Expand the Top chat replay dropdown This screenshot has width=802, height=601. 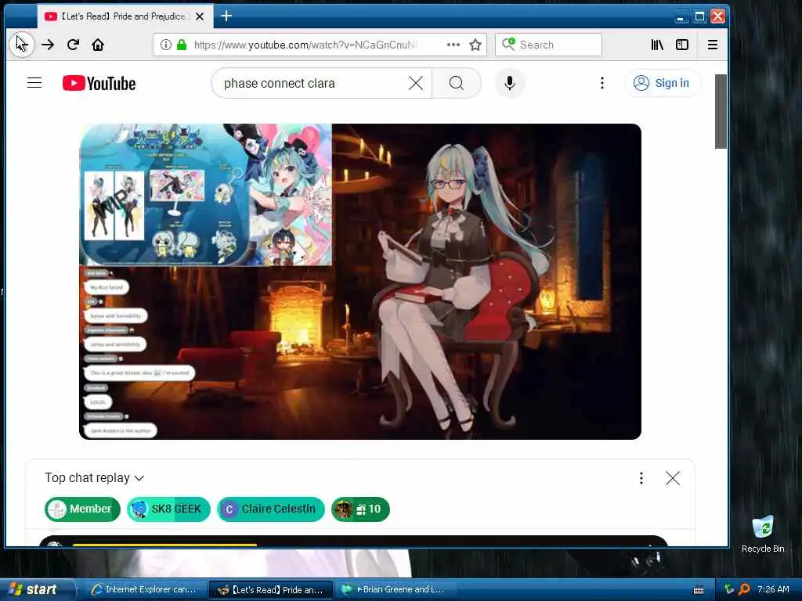pos(94,478)
